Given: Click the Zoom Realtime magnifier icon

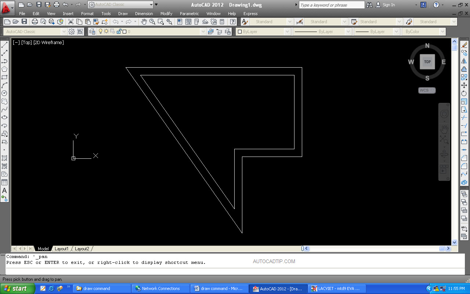Looking at the screenshot, I should (152, 22).
